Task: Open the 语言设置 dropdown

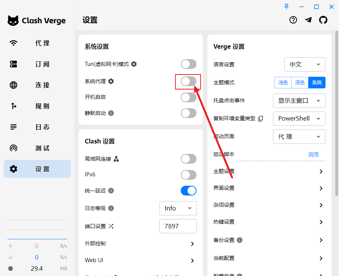Action: click(x=304, y=64)
